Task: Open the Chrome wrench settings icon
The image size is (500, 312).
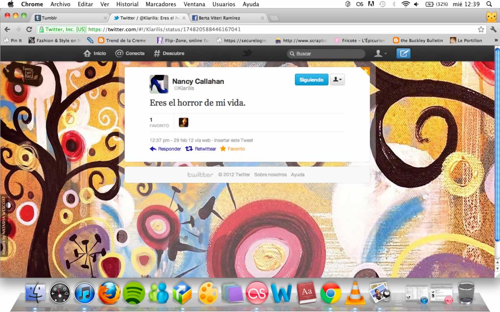Action: 493,29
